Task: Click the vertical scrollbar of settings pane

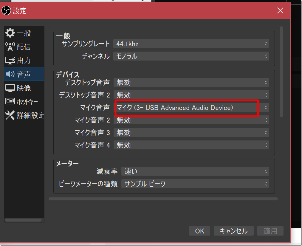Action: [x=281, y=72]
